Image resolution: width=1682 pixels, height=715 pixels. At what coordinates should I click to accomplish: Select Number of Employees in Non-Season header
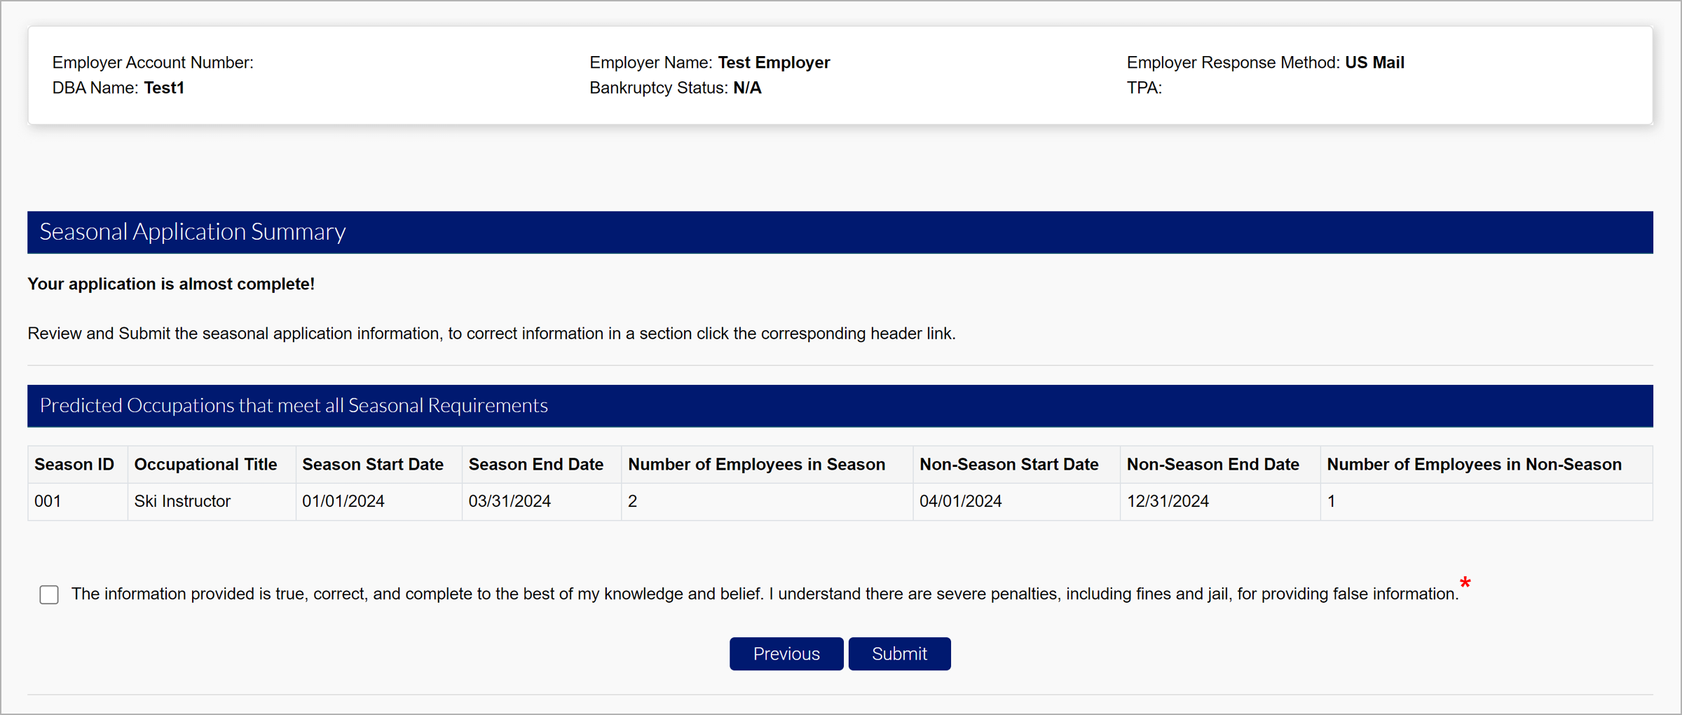[x=1474, y=464]
